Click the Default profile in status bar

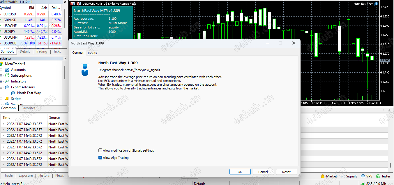(199, 183)
